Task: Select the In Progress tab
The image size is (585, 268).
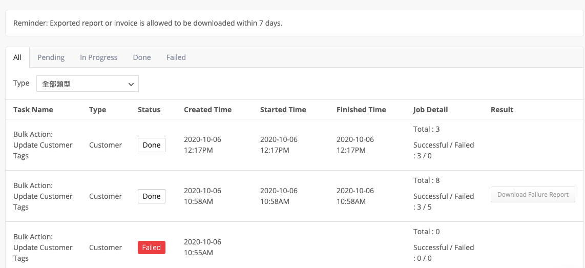Action: click(98, 57)
